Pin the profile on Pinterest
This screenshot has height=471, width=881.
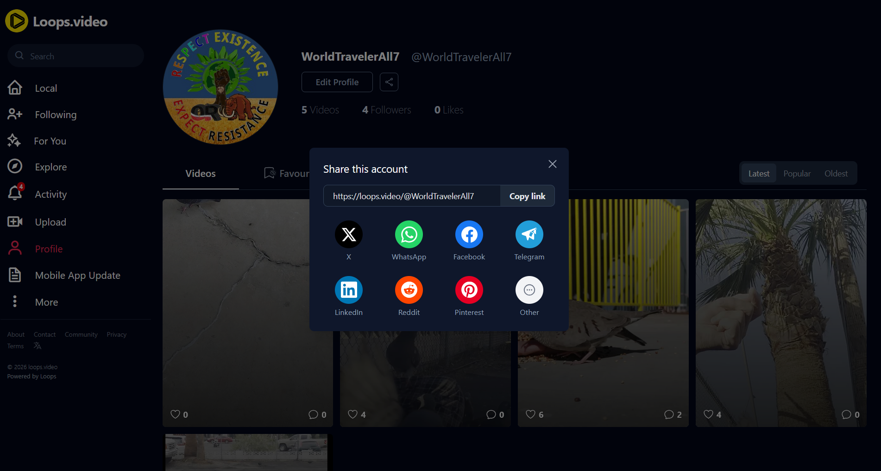pyautogui.click(x=469, y=290)
